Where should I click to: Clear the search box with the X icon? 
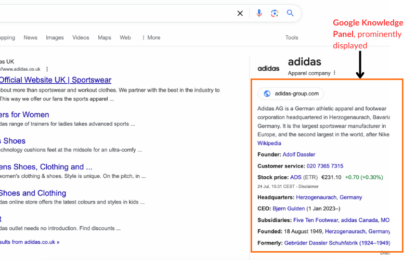[x=240, y=14]
